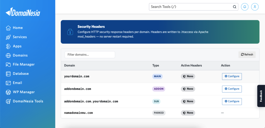Click None badge in SUB domain row
Screen dimensions: 265x128
tap(188, 101)
